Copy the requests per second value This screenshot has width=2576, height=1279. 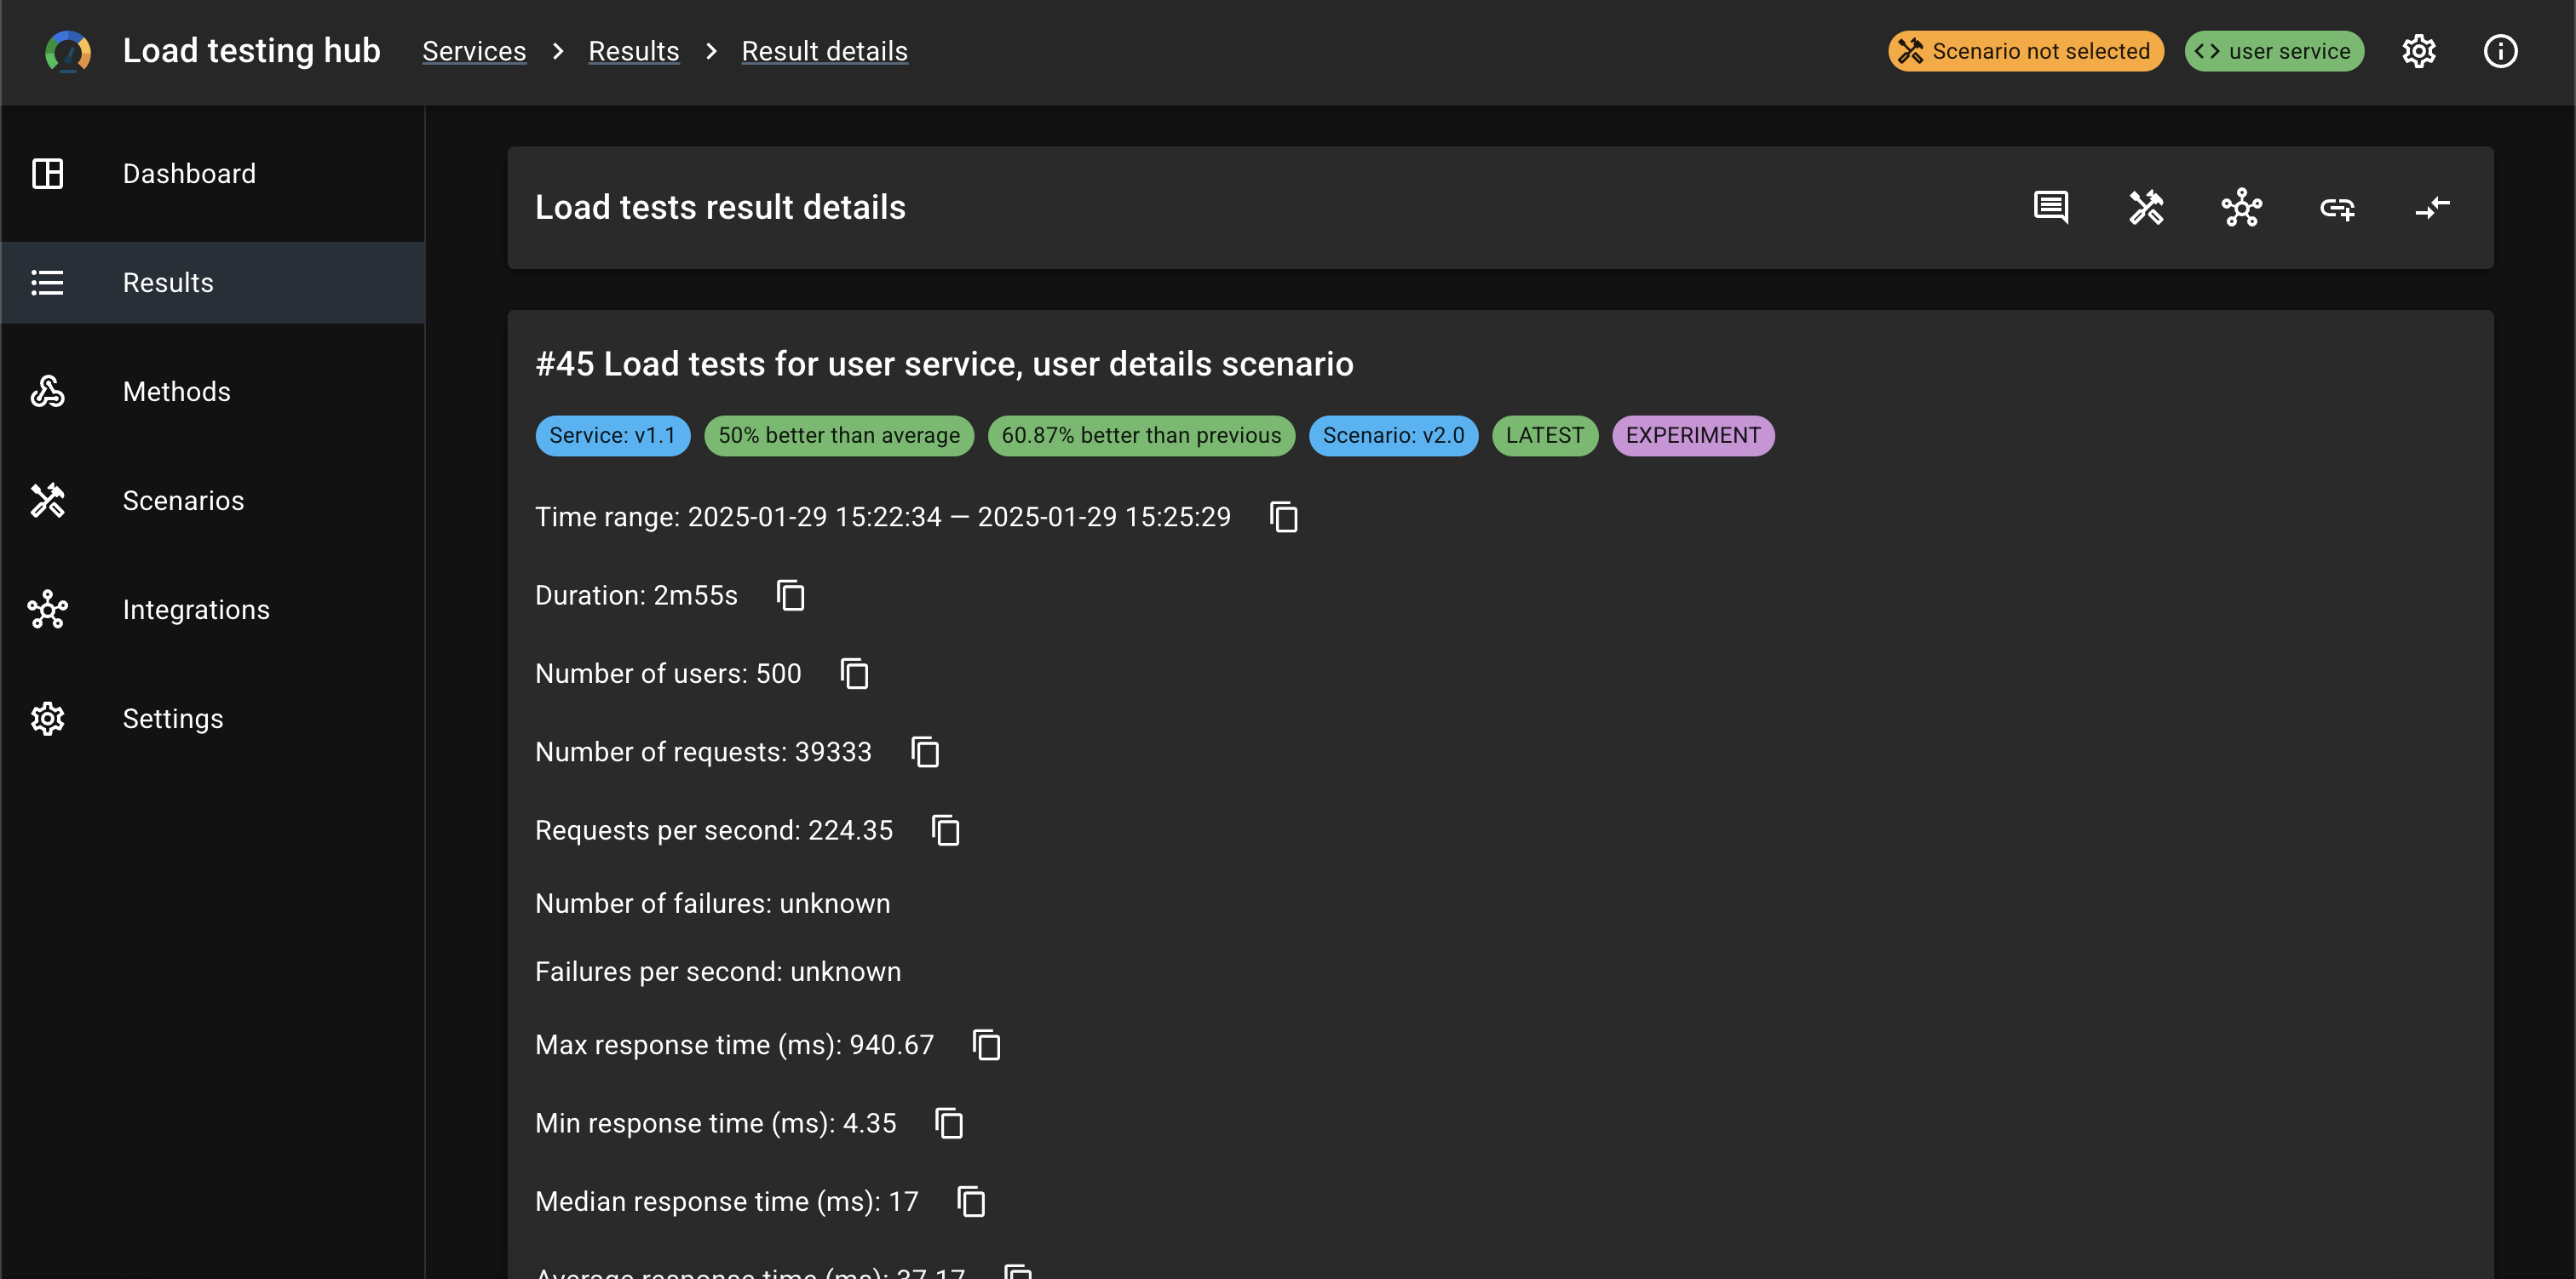point(945,830)
